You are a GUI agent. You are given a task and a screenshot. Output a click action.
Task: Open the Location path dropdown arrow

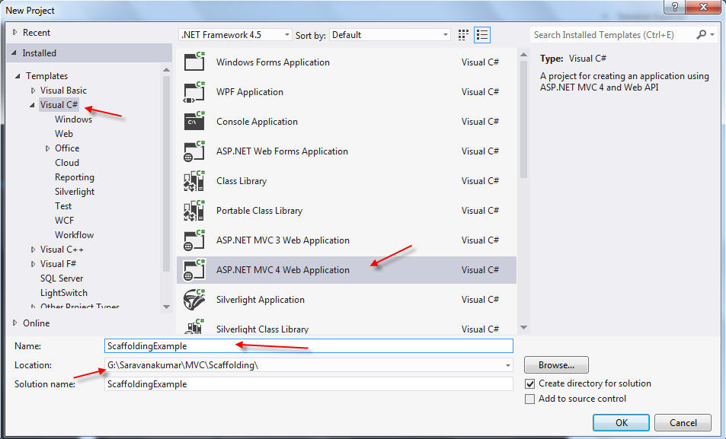(x=508, y=365)
